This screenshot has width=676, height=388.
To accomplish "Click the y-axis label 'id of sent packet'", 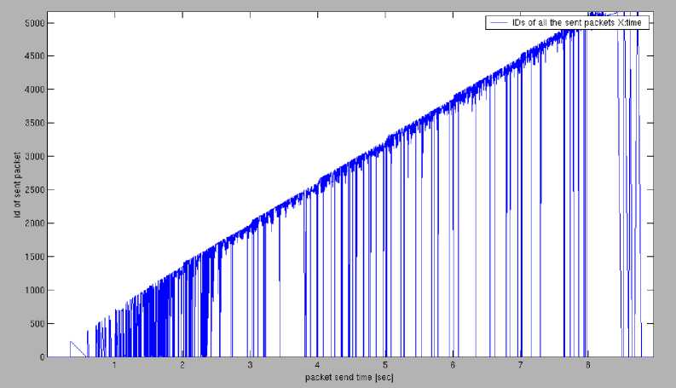I will pos(17,184).
